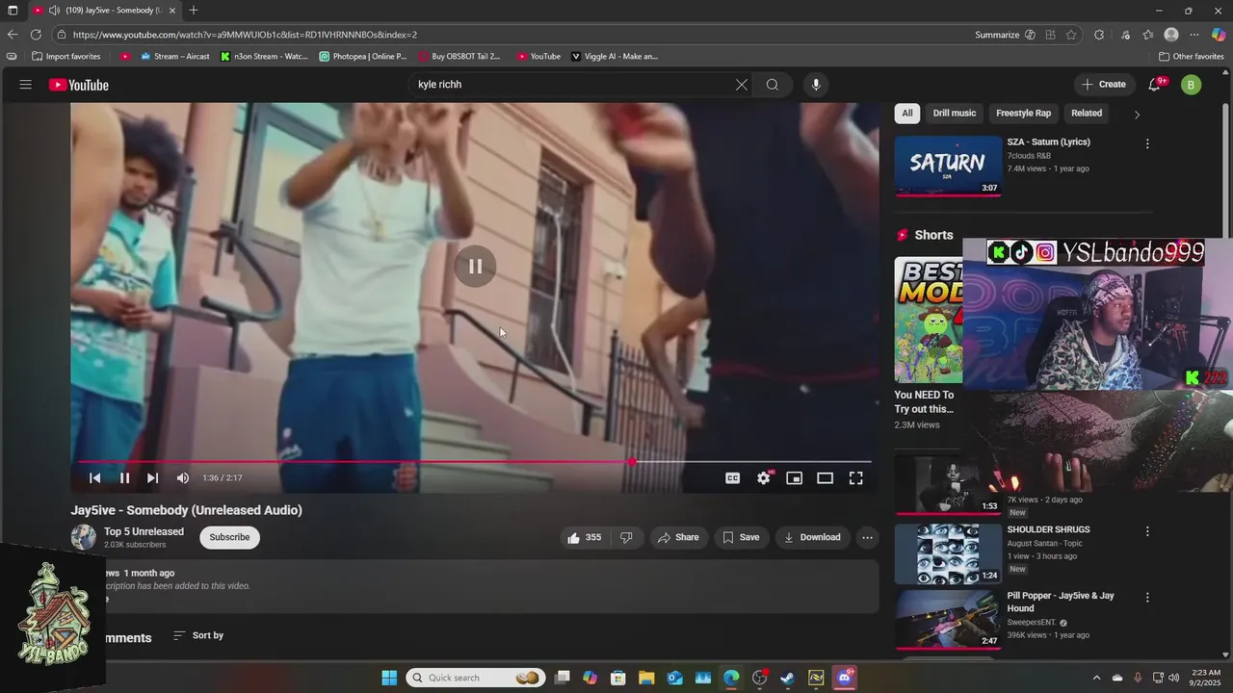This screenshot has height=693, width=1233.
Task: Enter full screen mode
Action: point(855,478)
